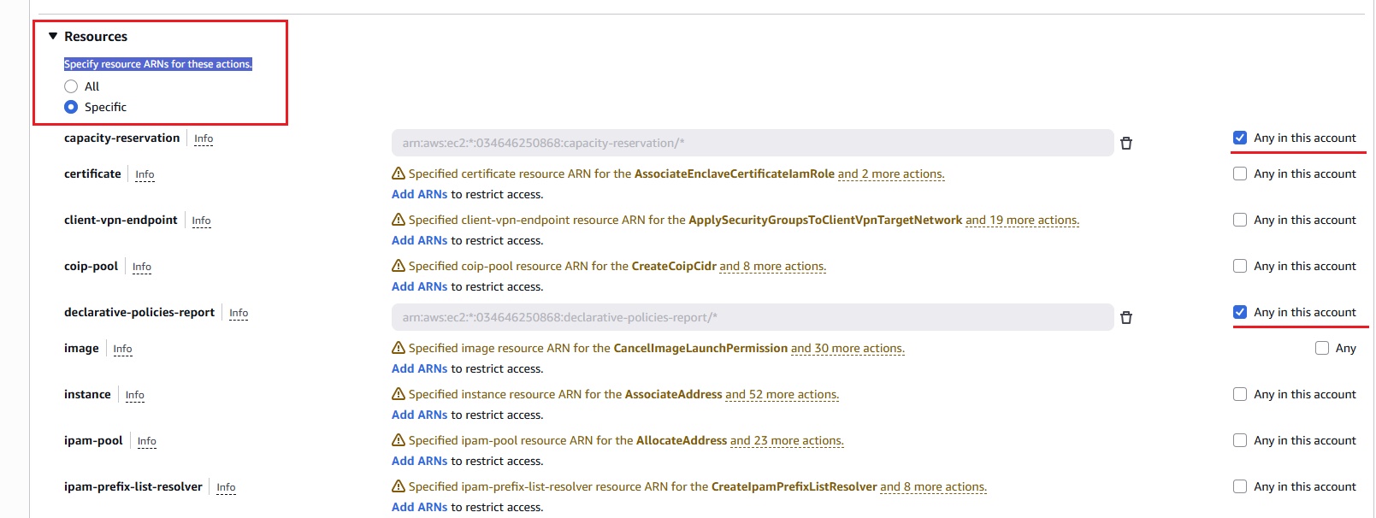Open Info link beside ipam-prefix-list-resolver
The height and width of the screenshot is (518, 1376).
[x=226, y=487]
